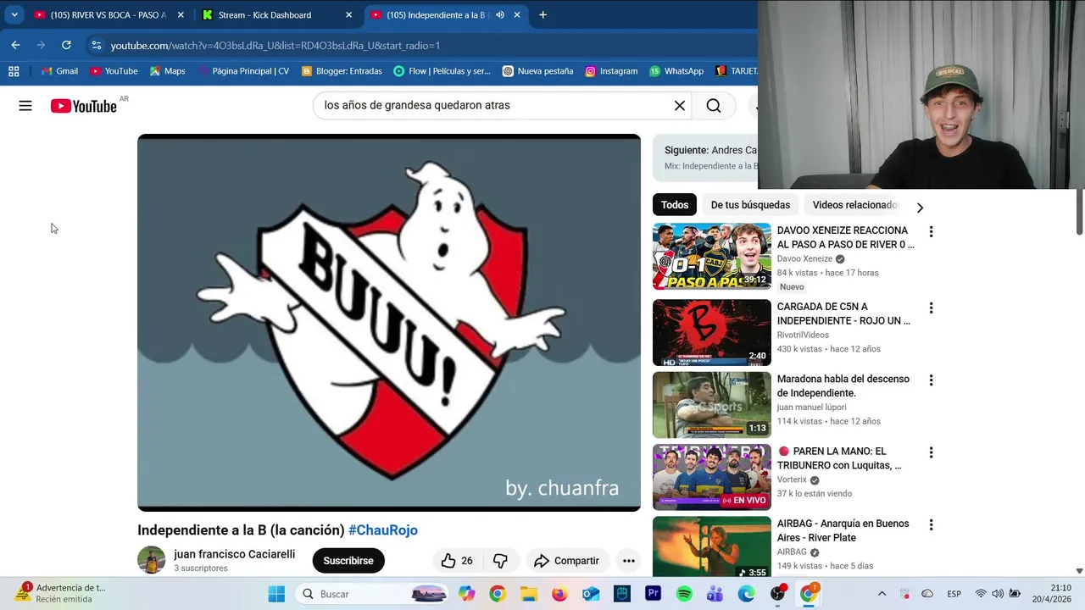Open options for AIRBAG Anarquía video

931,524
